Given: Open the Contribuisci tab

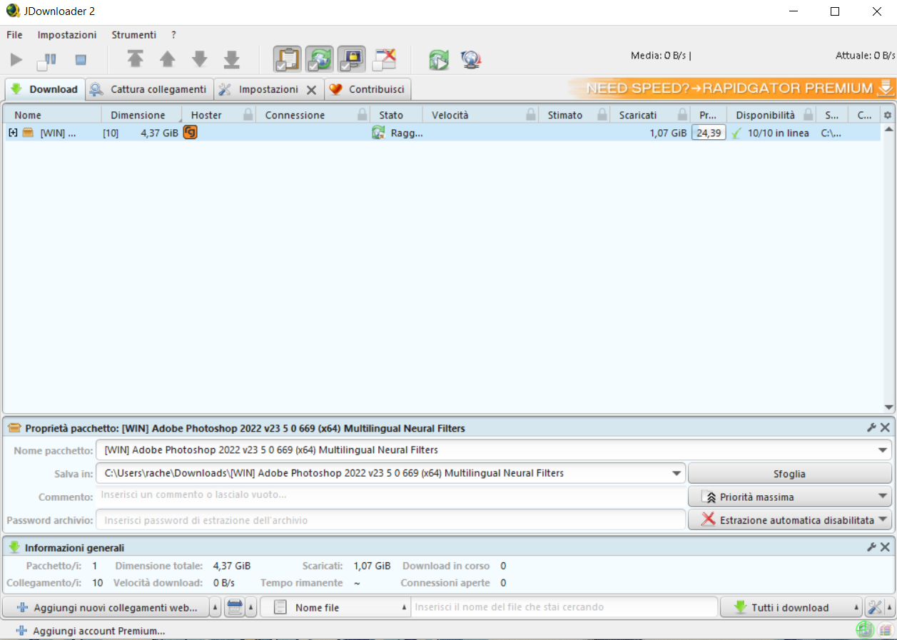Looking at the screenshot, I should point(368,89).
